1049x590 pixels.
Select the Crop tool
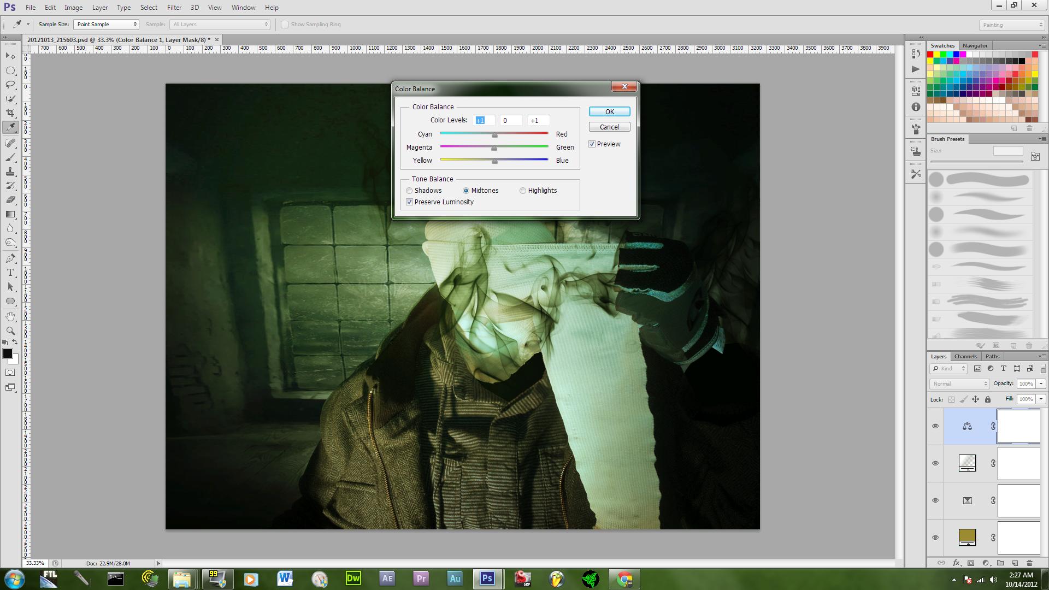[x=10, y=113]
